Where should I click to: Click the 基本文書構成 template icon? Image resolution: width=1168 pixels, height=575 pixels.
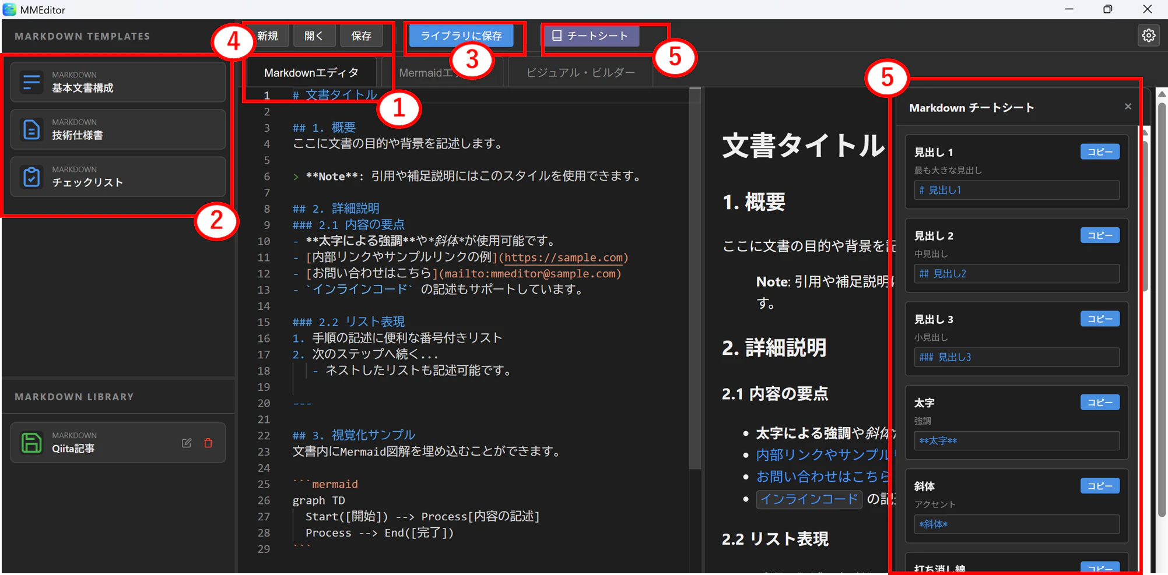tap(31, 82)
